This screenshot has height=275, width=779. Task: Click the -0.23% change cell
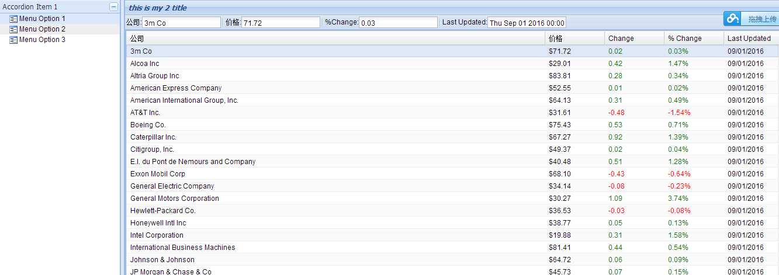point(680,186)
